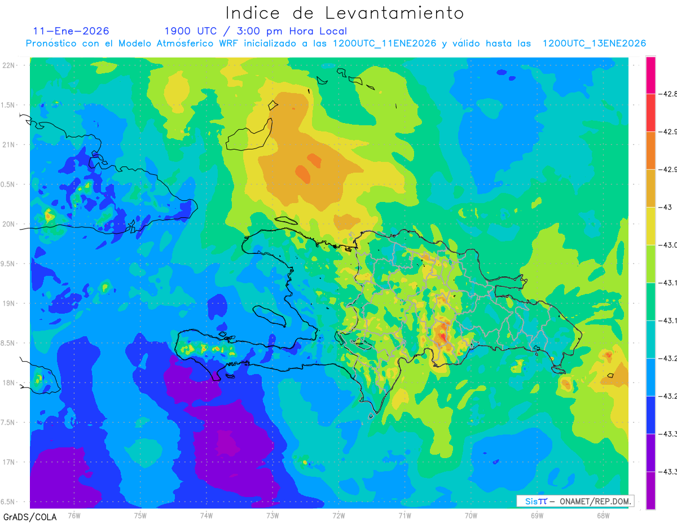This screenshot has height=523, width=677.
Task: Click the '6.5N' latitude label
Action: [x=8, y=502]
